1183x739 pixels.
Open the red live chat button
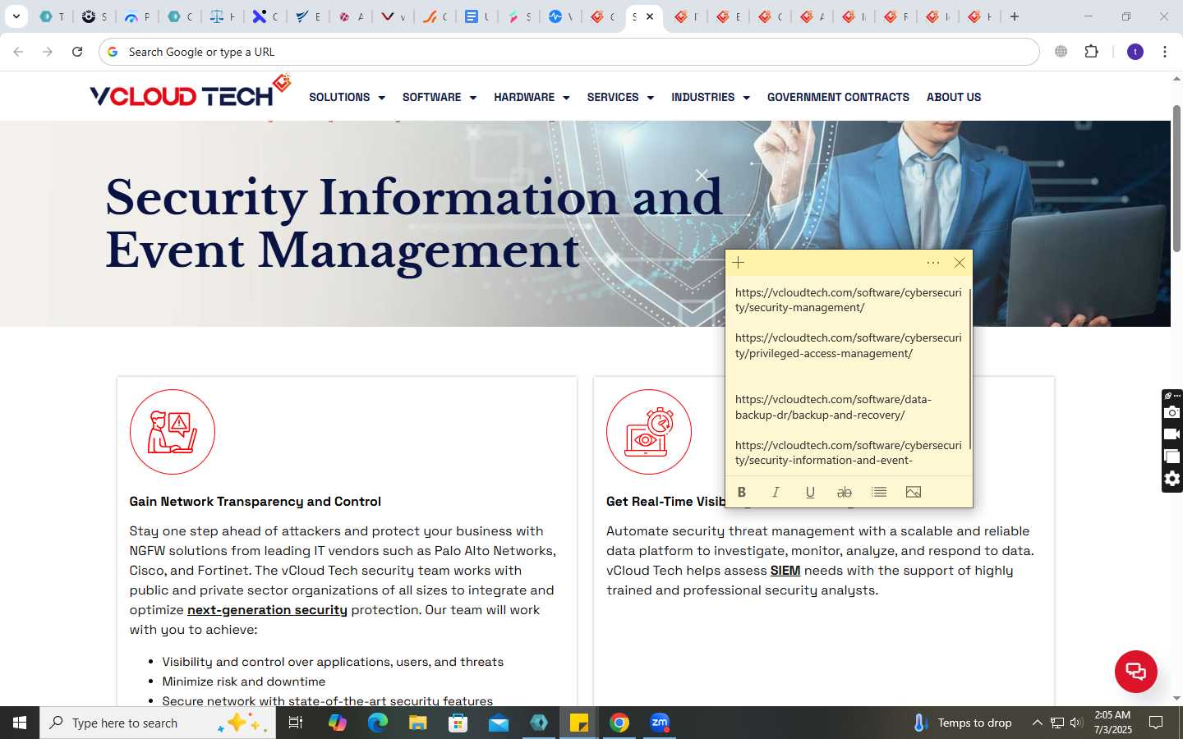[1136, 671]
